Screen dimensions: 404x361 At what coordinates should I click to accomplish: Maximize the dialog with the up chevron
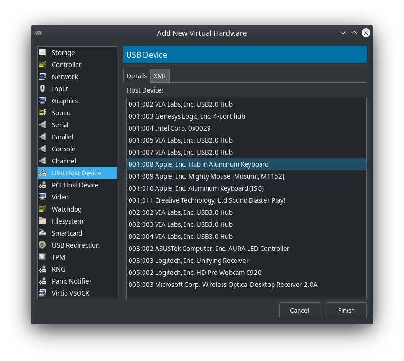pos(354,33)
